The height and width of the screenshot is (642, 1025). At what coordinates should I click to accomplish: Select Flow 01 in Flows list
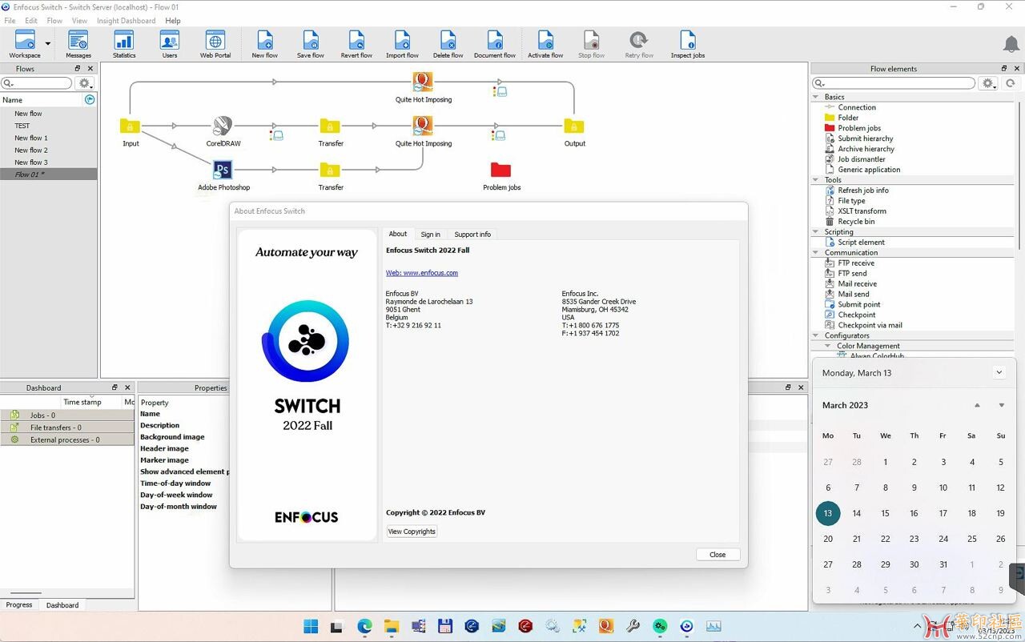(x=49, y=175)
